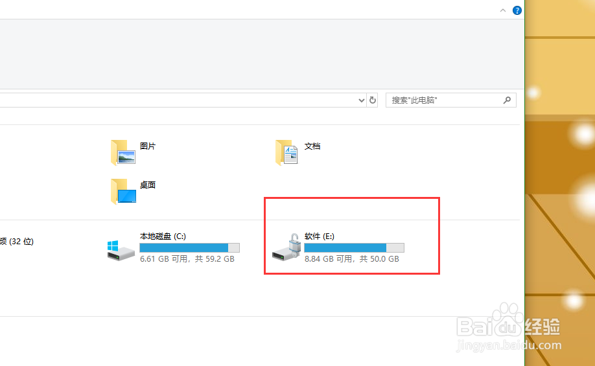Click the 文档 folder name label
Image resolution: width=595 pixels, height=366 pixels.
[312, 146]
